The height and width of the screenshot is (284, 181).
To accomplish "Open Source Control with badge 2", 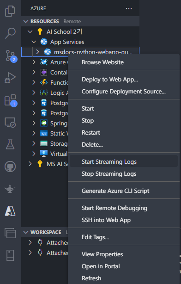I will (11, 56).
